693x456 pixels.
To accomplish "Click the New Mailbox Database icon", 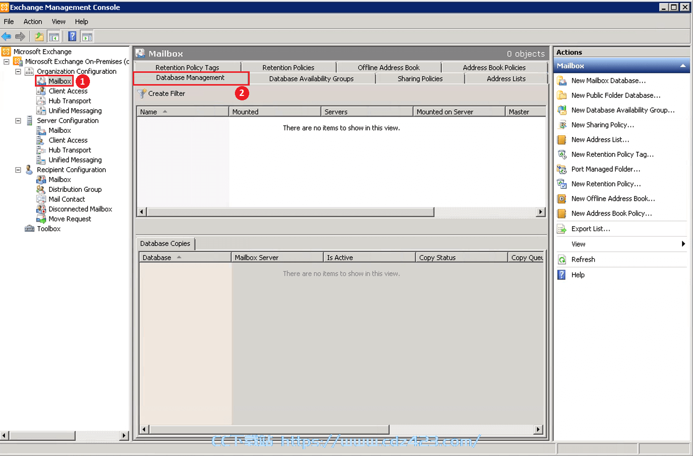I will tap(562, 81).
